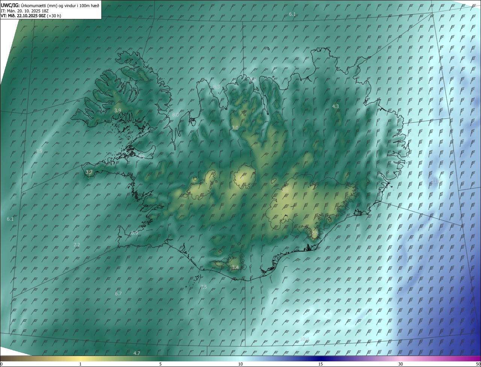
Task: Click the 4.3 value label
Action: pos(336,107)
